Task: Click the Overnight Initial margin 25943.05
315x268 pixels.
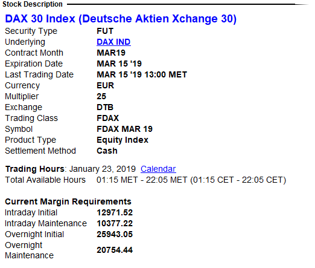Action: coord(115,234)
